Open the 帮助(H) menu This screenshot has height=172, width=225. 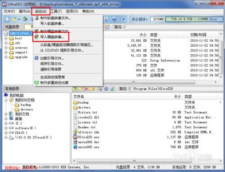point(88,11)
